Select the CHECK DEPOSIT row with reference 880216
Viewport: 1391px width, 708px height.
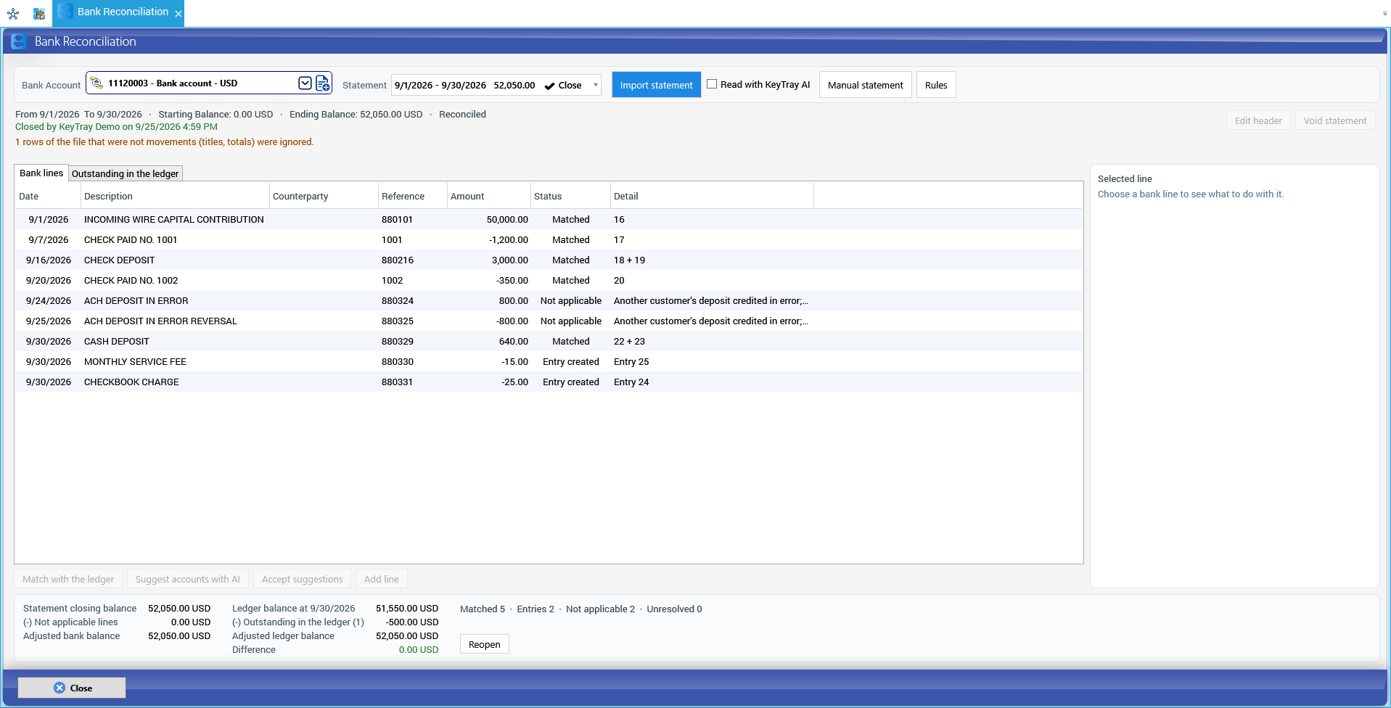(549, 260)
